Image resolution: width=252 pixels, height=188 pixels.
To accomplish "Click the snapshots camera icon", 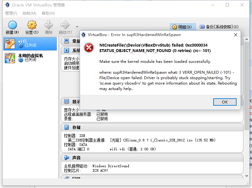I will (202, 26).
